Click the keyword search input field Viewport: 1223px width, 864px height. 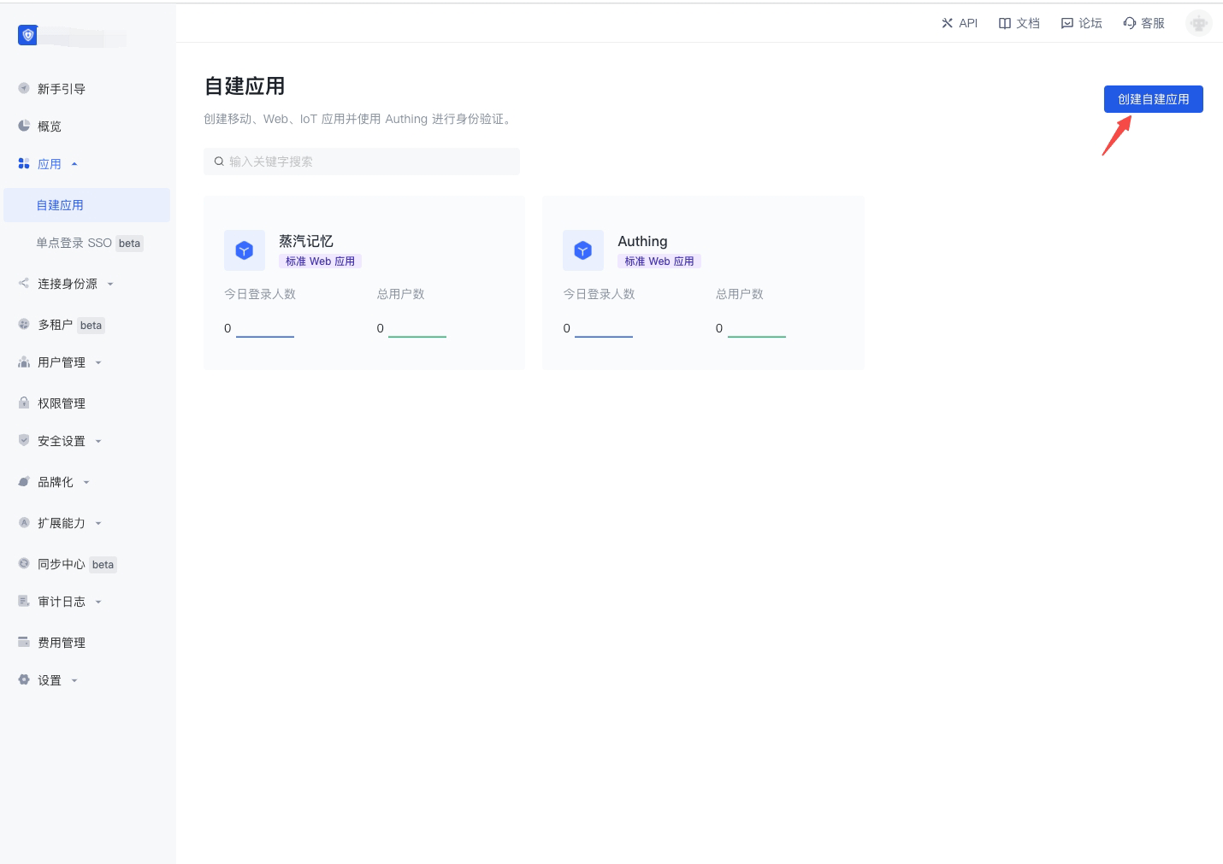coord(361,161)
